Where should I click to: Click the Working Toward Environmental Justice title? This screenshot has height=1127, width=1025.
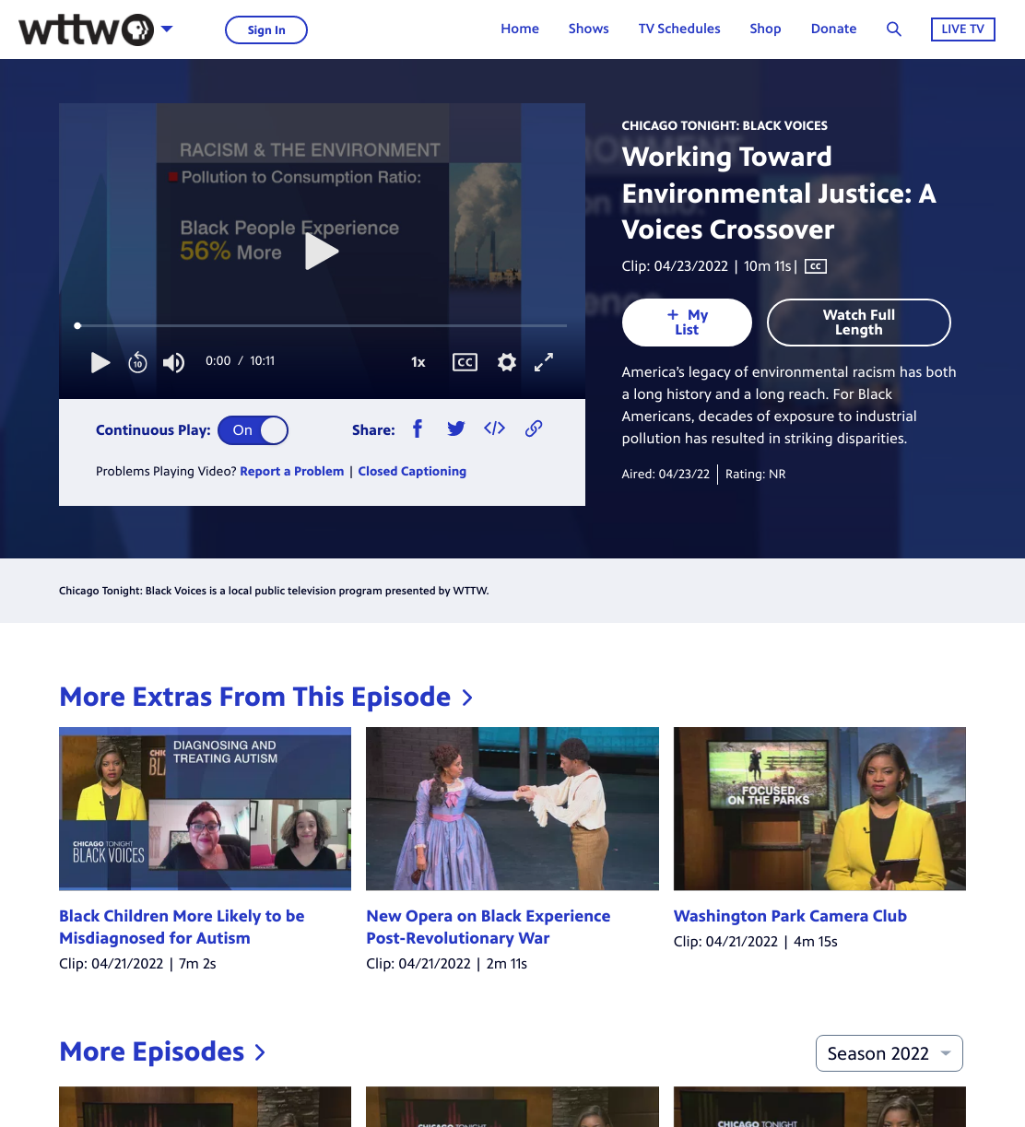click(779, 193)
